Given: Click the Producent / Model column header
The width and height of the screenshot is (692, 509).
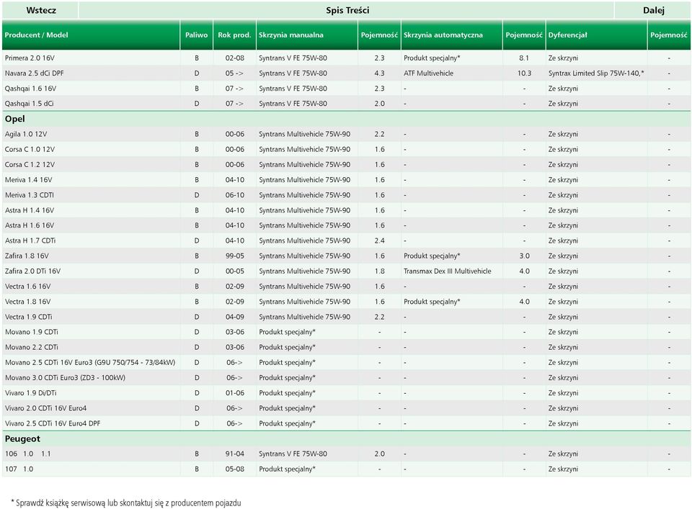Looking at the screenshot, I should pos(91,35).
